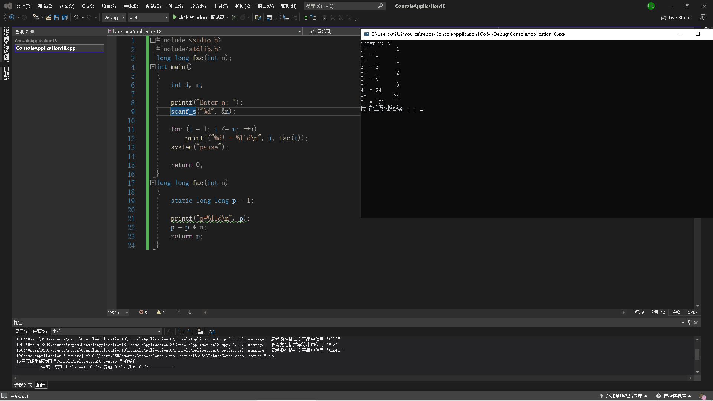
Task: Click the warning triangle indicator showing 1
Action: coord(160,312)
